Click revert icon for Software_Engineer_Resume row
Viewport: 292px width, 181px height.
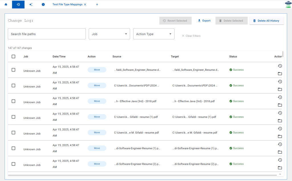pyautogui.click(x=280, y=66)
